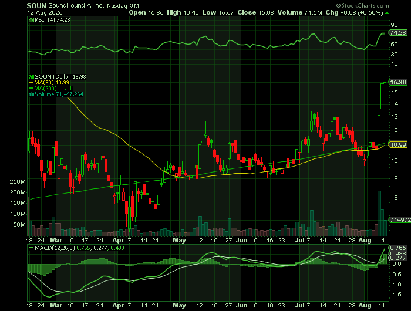Click Jul on the date axis below MACD panel
This screenshot has height=311, width=411.
click(x=300, y=306)
